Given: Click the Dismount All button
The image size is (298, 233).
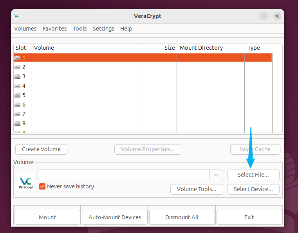Looking at the screenshot, I should click(x=182, y=217).
